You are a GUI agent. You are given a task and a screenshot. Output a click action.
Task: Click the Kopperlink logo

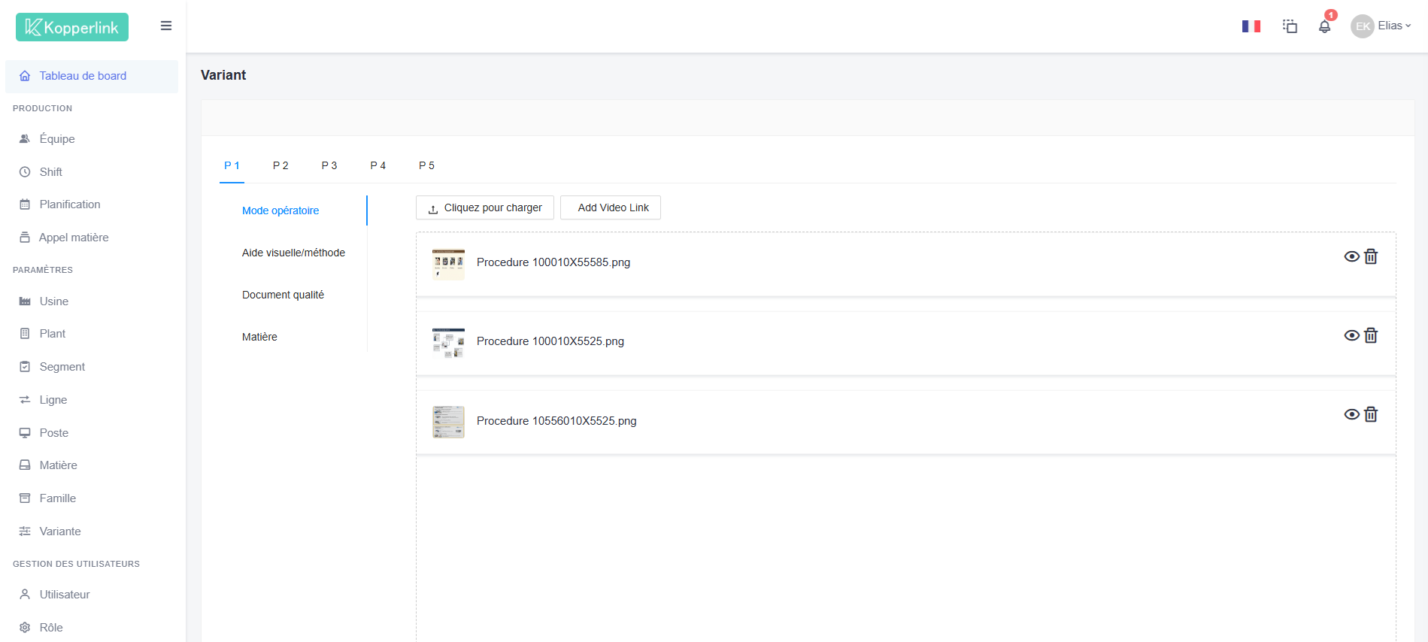[x=72, y=27]
